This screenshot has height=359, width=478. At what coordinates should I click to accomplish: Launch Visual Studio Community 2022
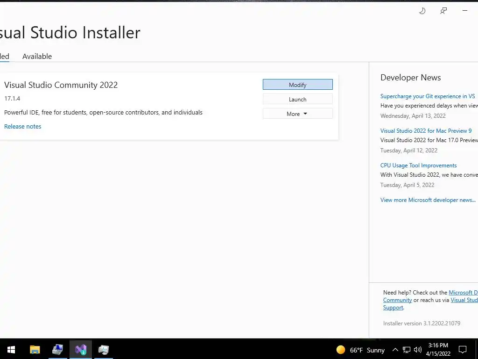pos(297,99)
